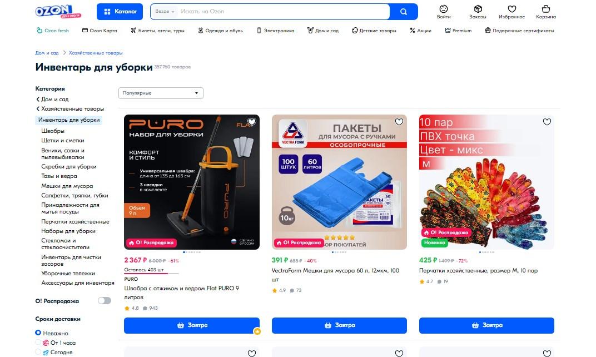Favorite the ПВХ gloves product

547,122
